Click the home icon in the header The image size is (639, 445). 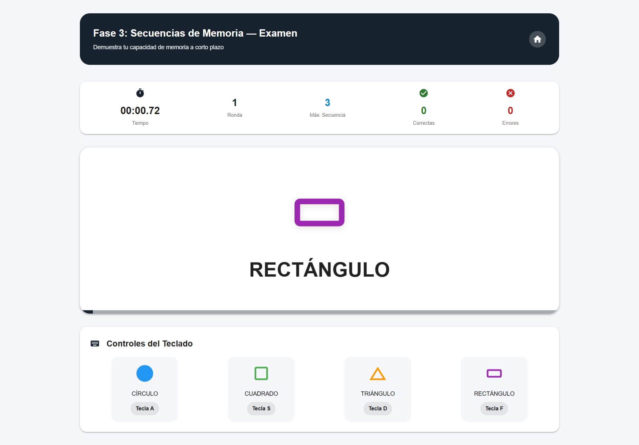[537, 39]
